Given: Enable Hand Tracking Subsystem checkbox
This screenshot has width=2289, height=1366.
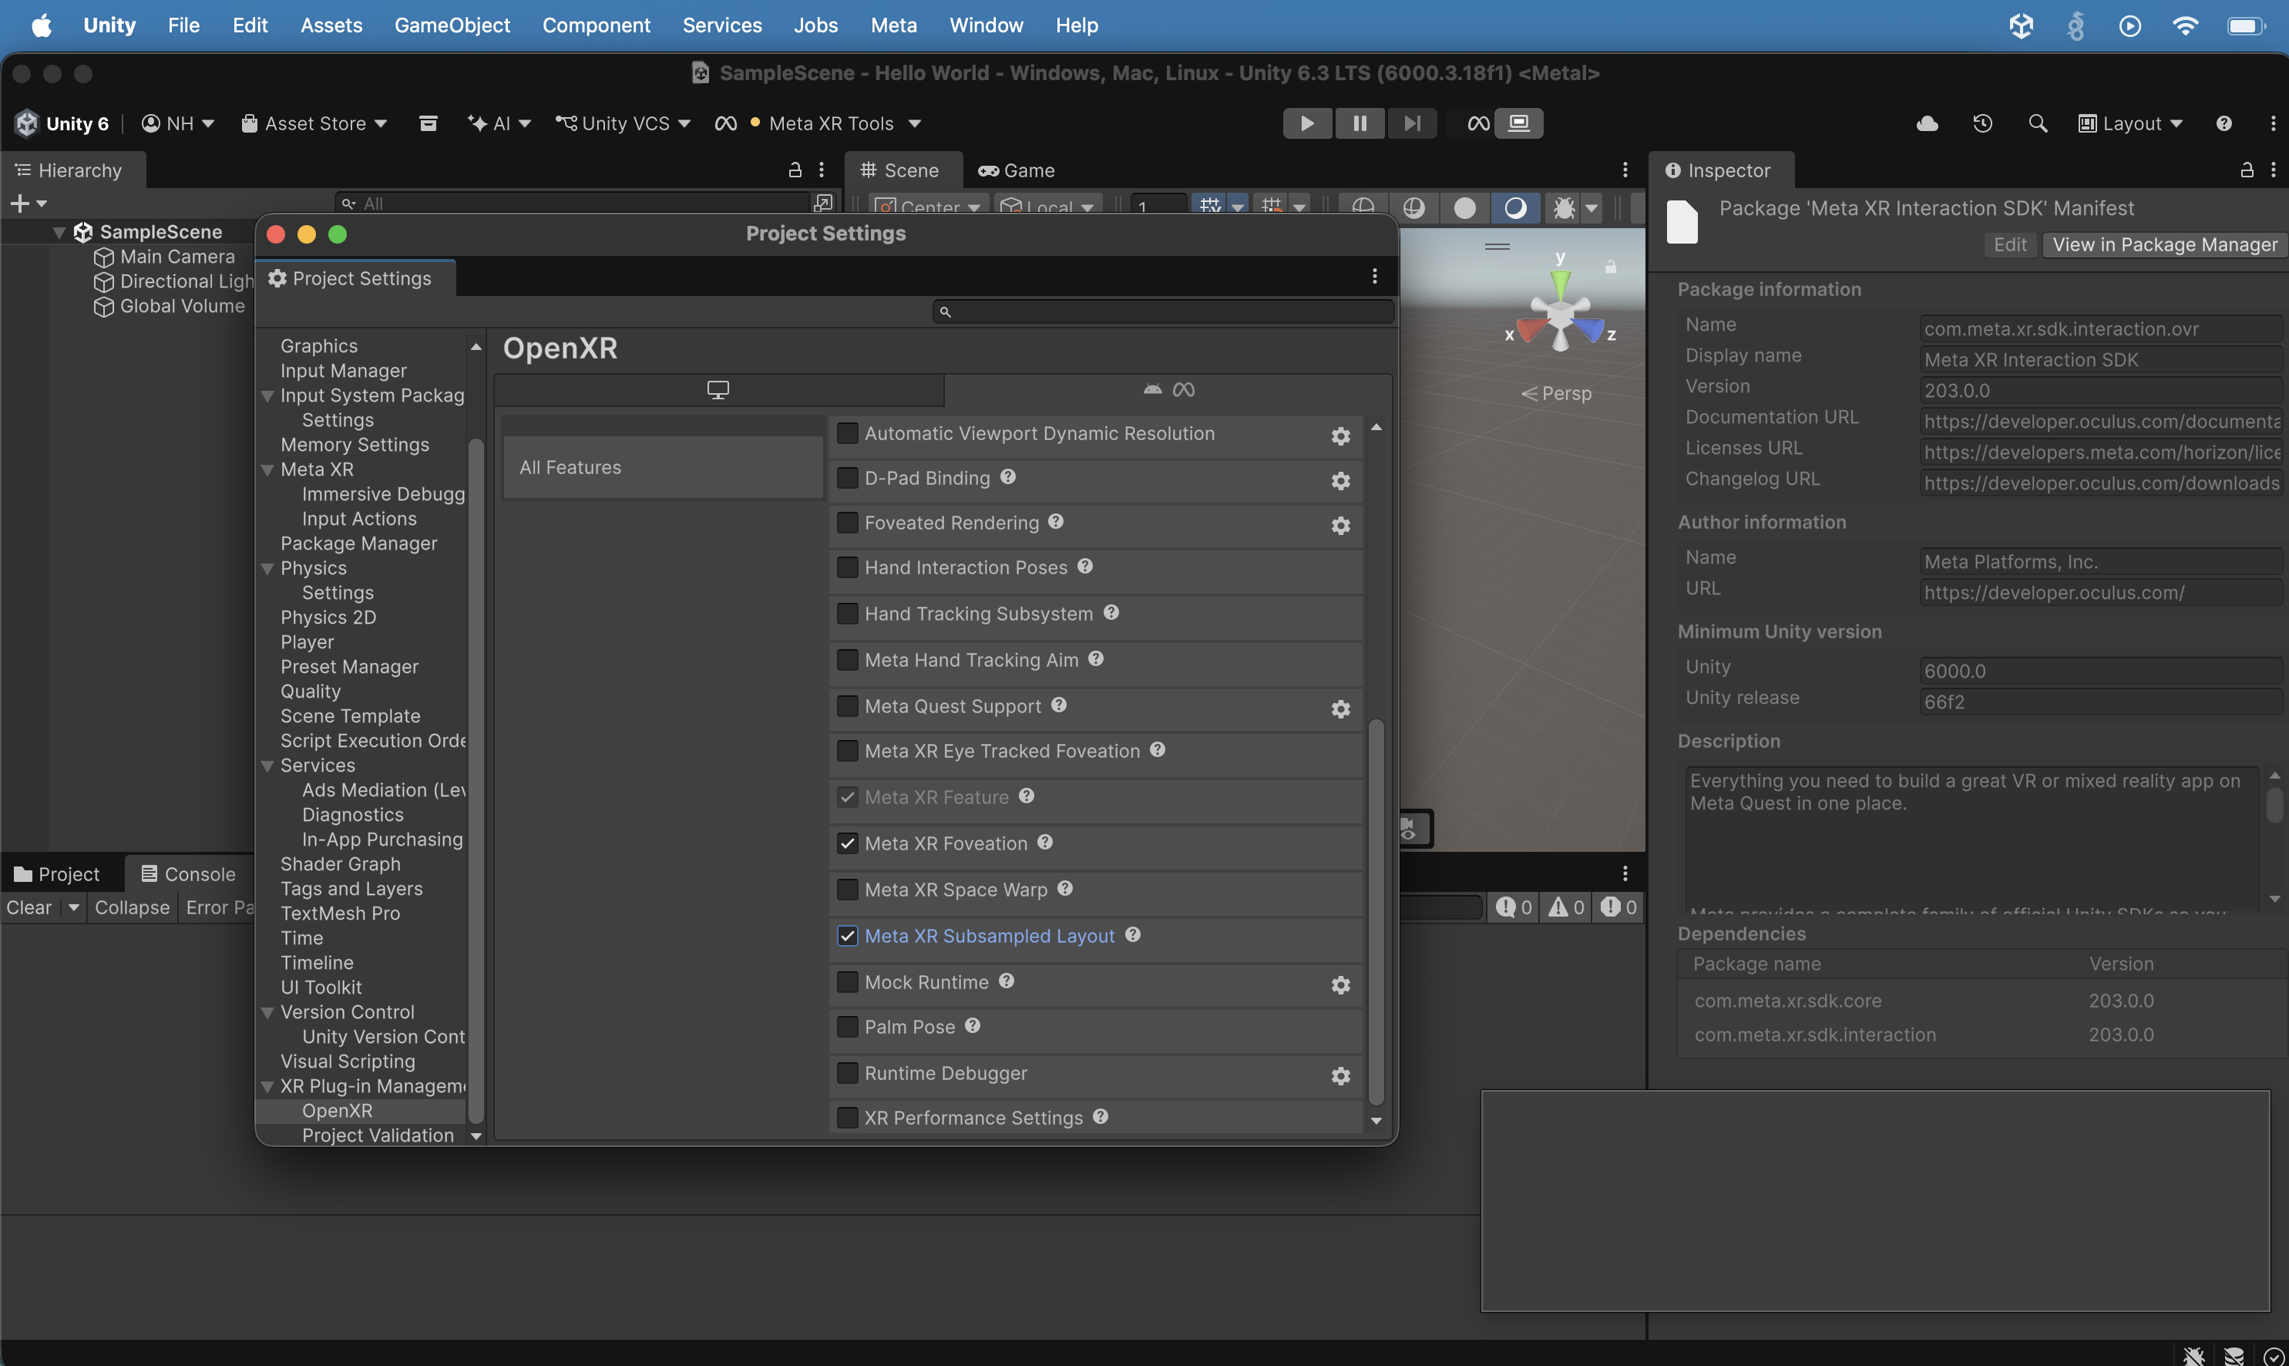Looking at the screenshot, I should (847, 614).
